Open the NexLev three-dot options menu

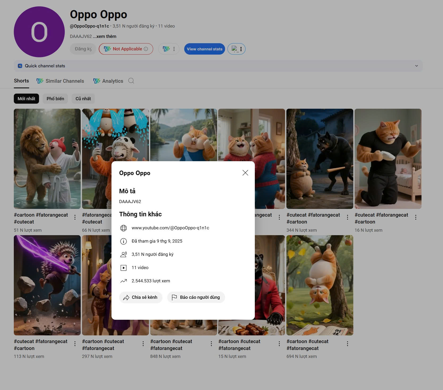[174, 49]
